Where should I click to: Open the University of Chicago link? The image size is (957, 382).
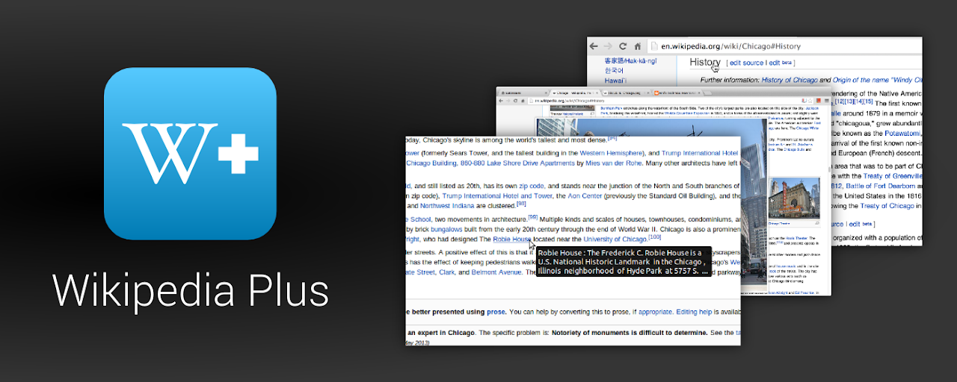click(x=615, y=239)
